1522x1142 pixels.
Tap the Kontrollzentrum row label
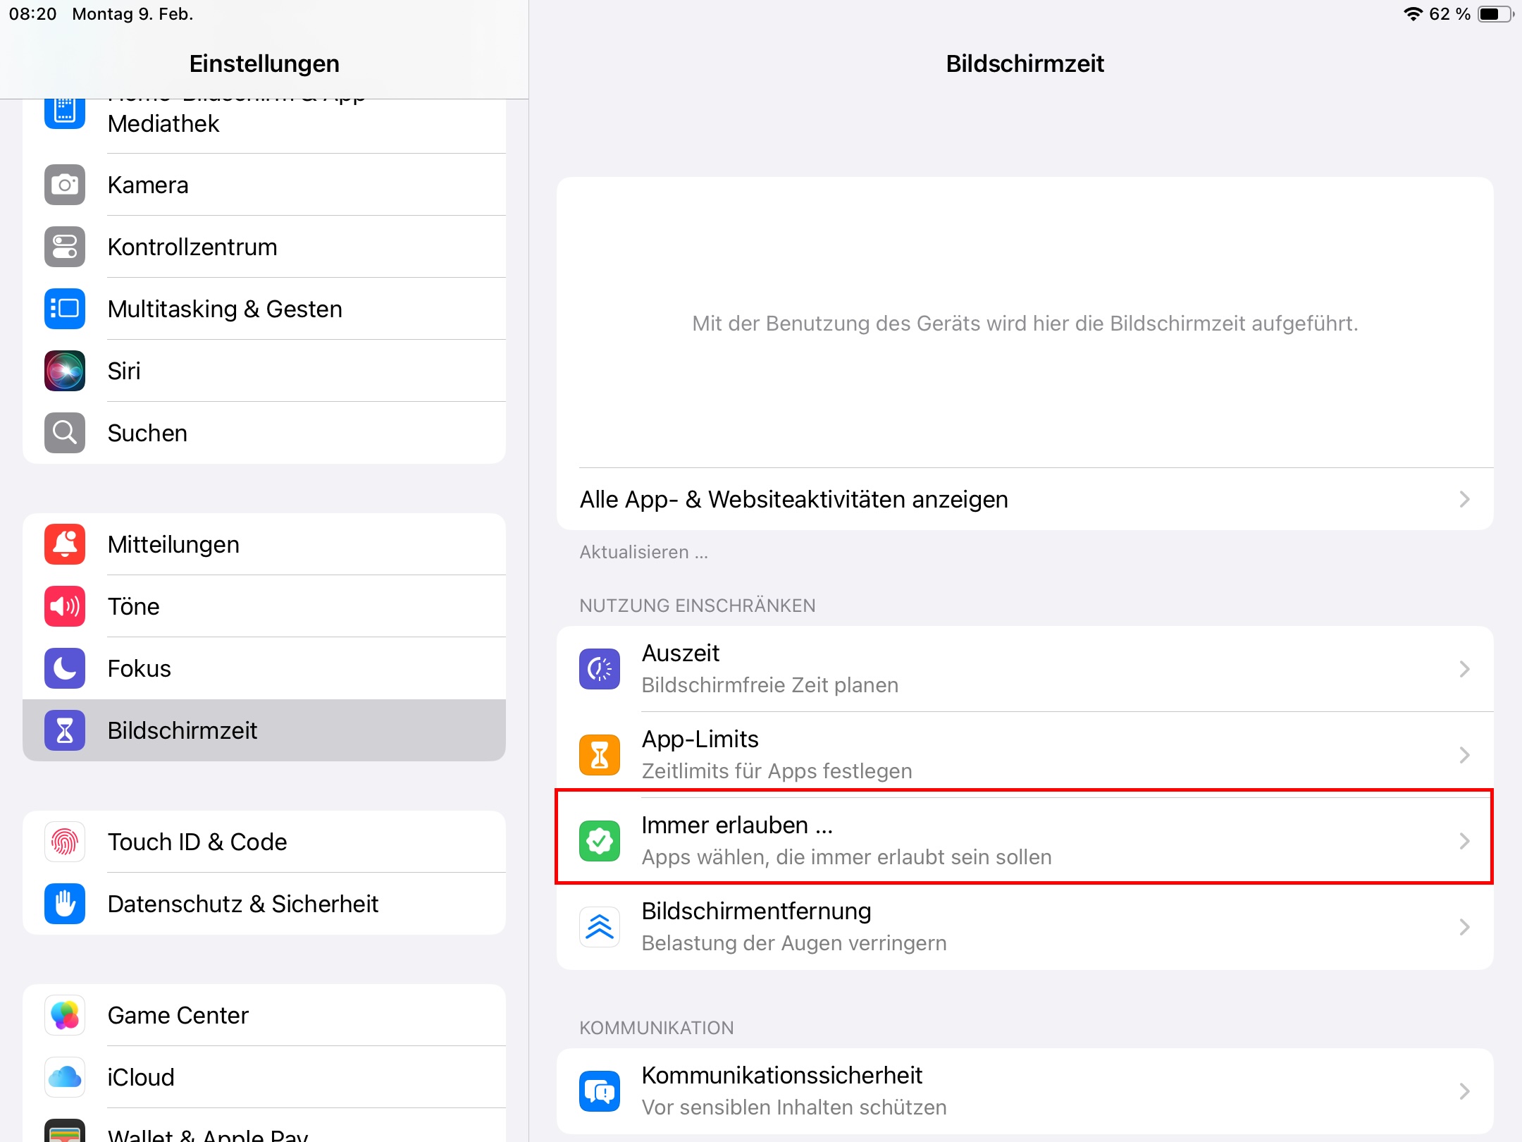(x=192, y=247)
